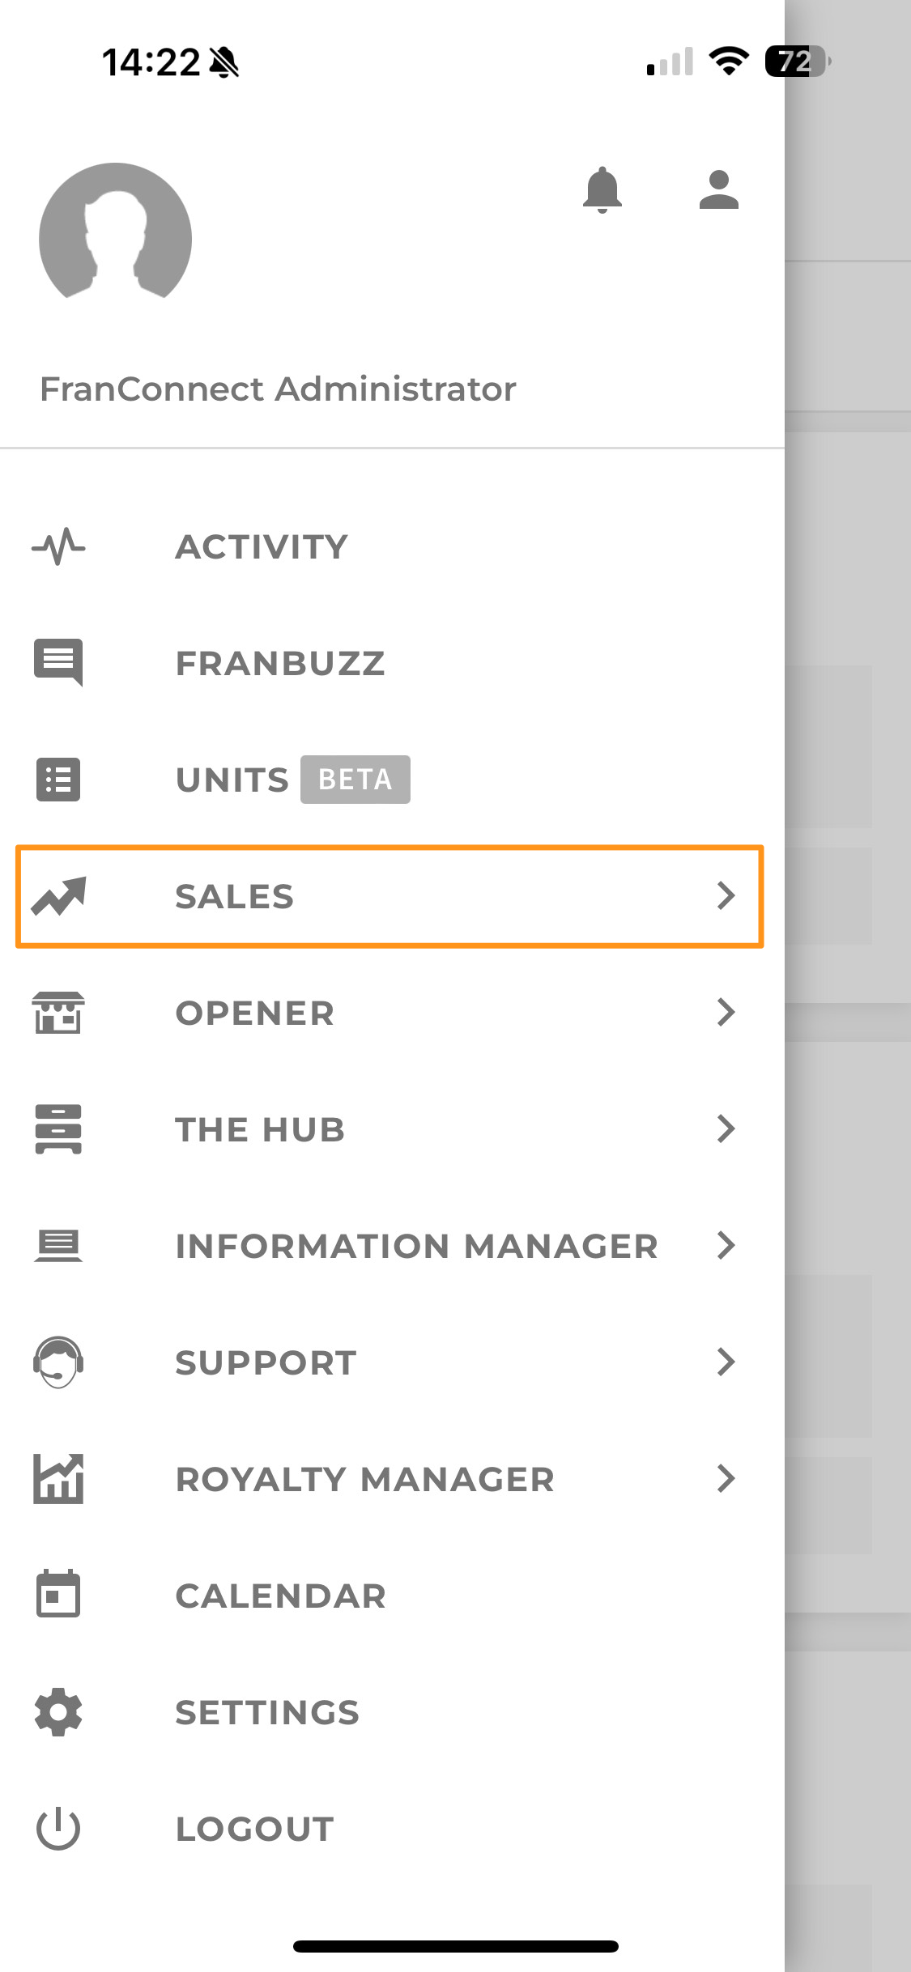
Task: Tap the Sales trending arrow icon
Action: click(x=58, y=896)
